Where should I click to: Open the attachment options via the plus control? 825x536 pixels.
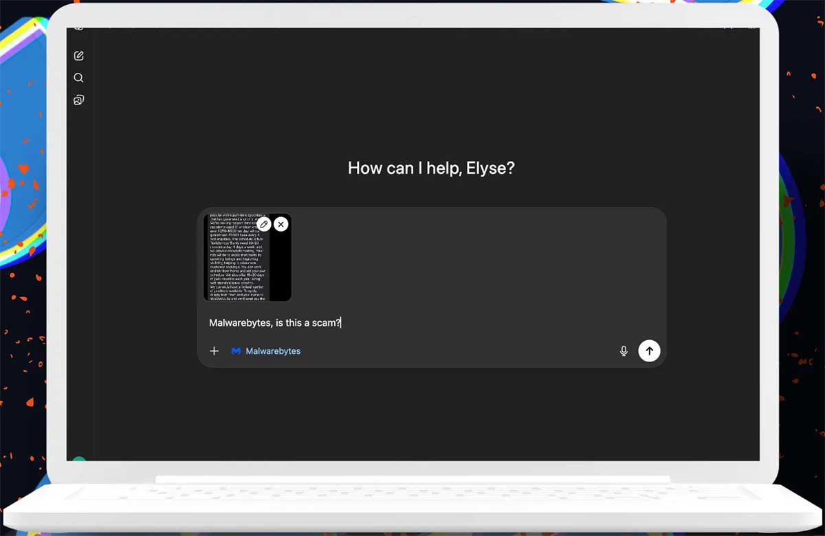pyautogui.click(x=214, y=350)
